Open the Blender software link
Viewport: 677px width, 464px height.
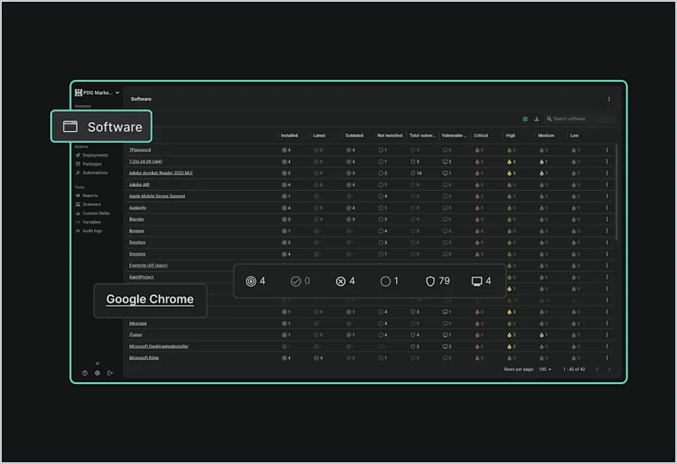[x=137, y=219]
